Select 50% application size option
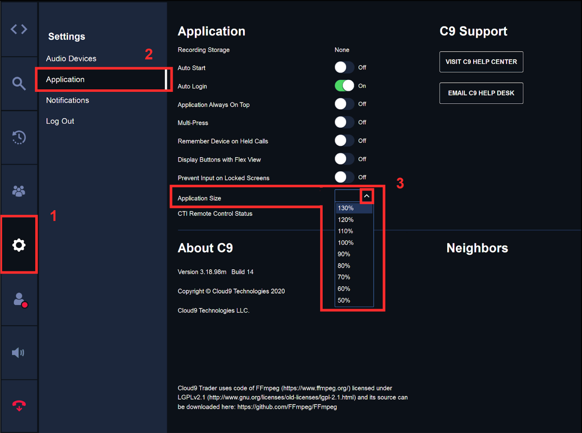The width and height of the screenshot is (582, 433). coord(354,300)
